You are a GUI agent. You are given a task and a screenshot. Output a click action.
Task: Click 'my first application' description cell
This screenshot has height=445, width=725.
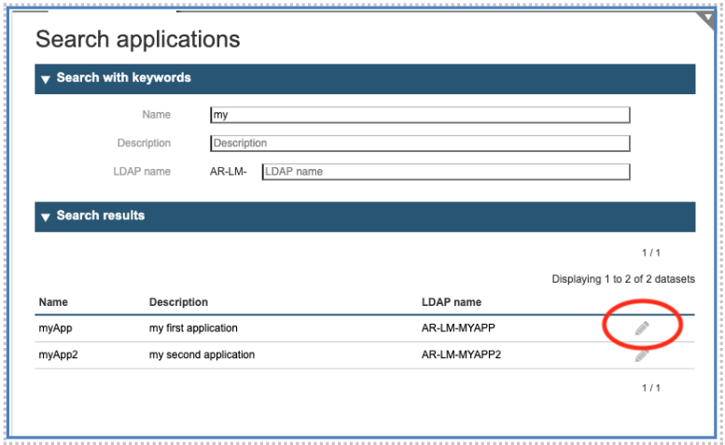(x=193, y=328)
